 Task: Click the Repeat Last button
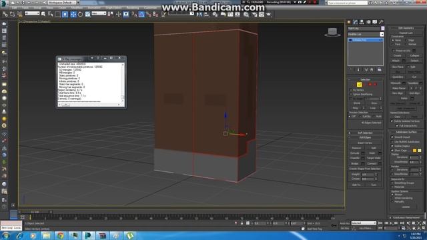tap(406, 33)
